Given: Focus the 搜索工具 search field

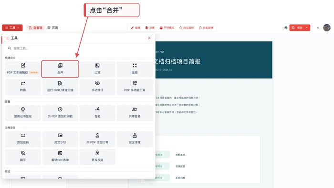Looking at the screenshot, I should click(x=79, y=48).
